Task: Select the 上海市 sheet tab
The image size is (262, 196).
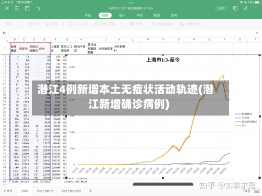Action: pos(24,191)
